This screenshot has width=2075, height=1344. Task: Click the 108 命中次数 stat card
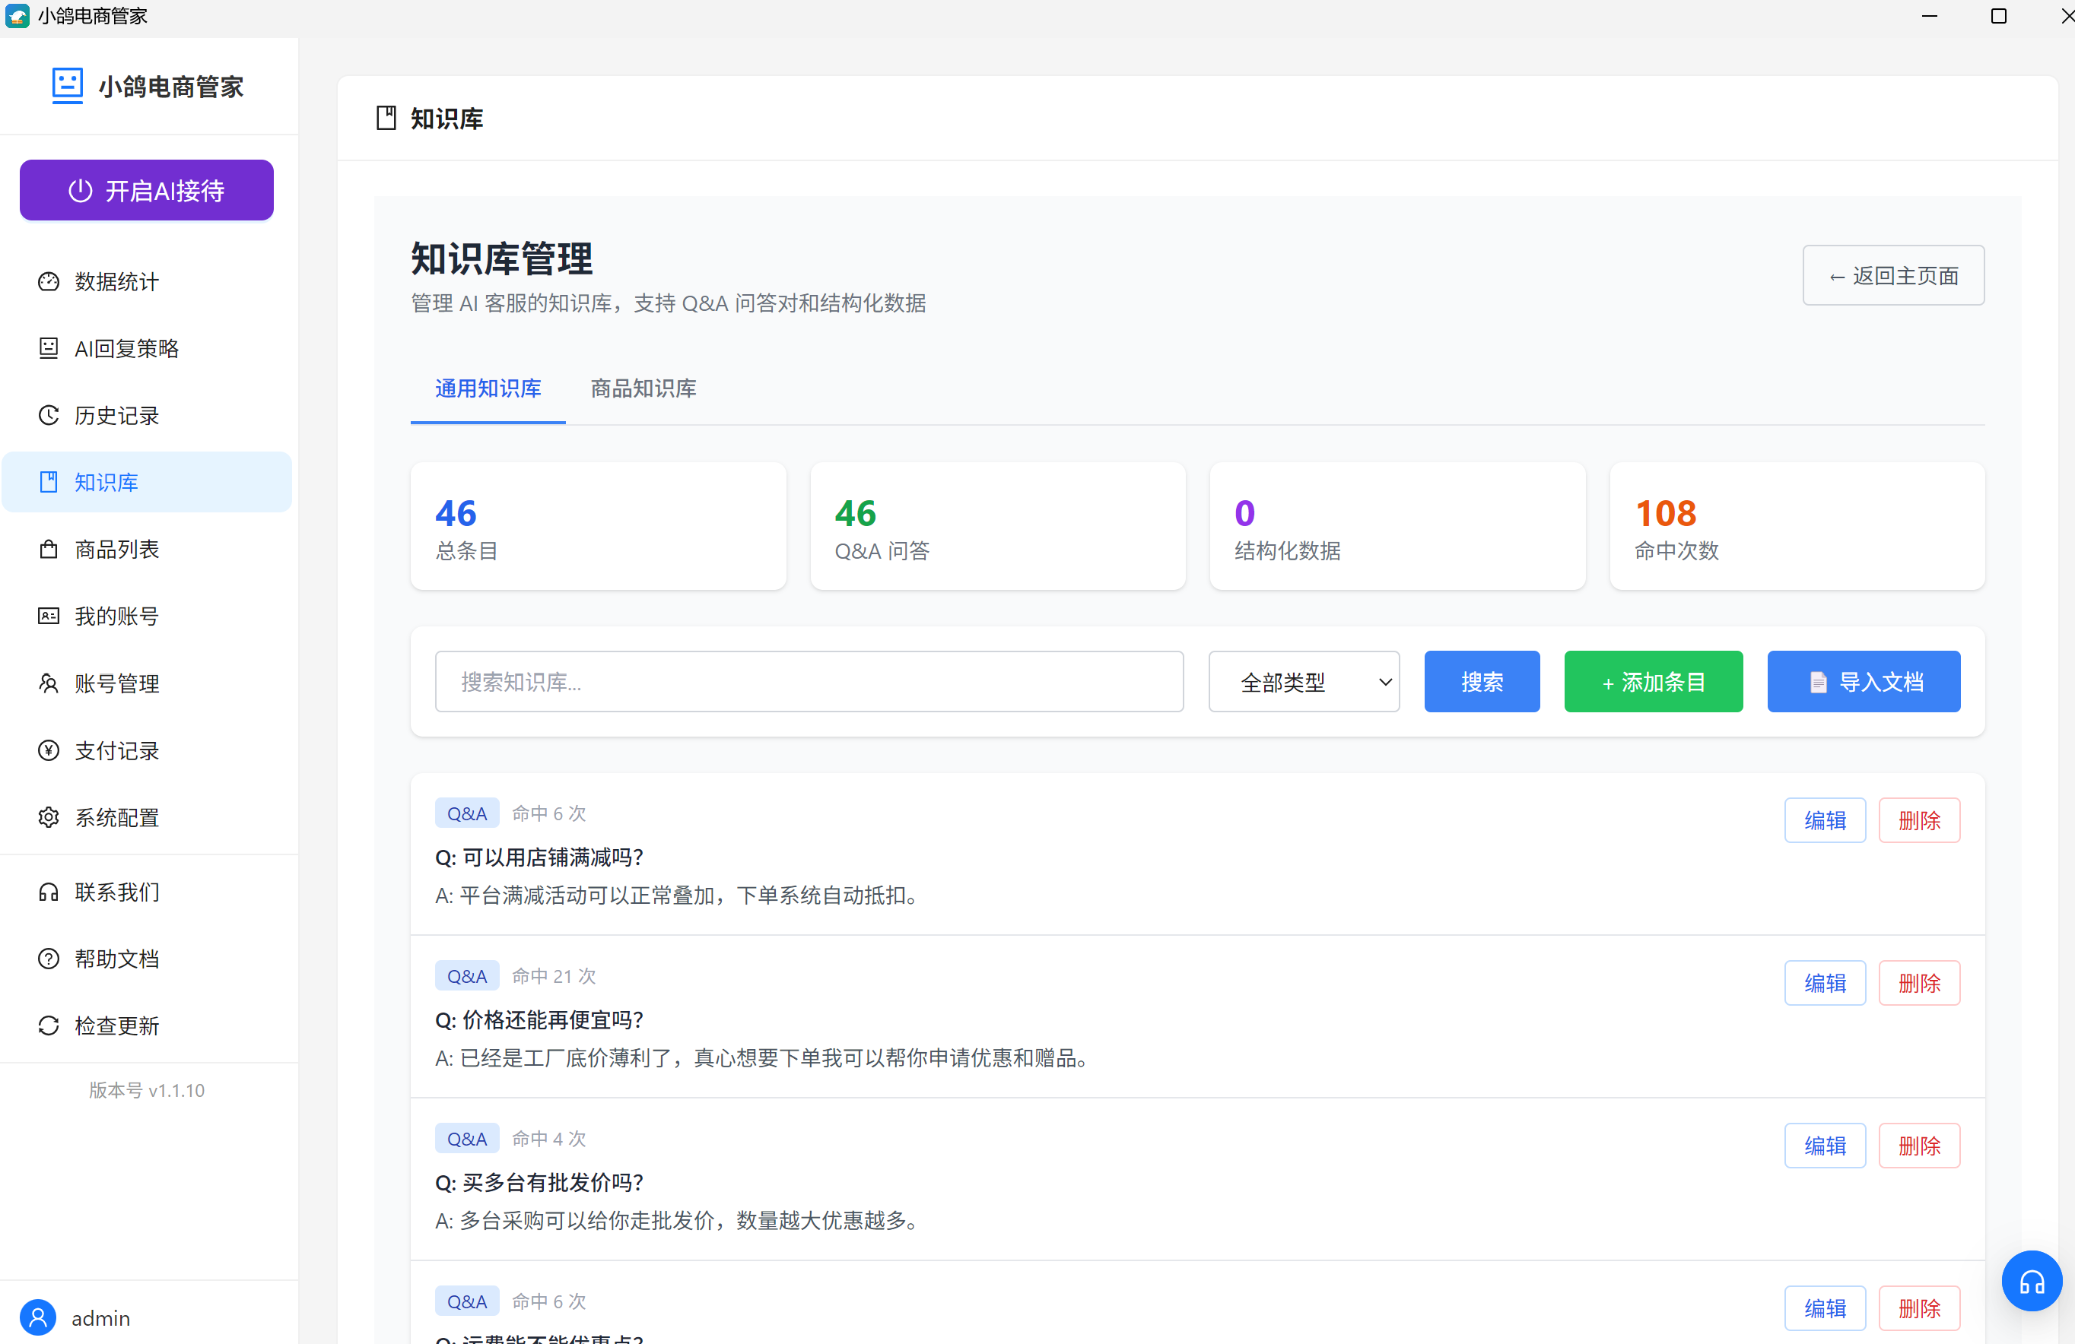1797,527
